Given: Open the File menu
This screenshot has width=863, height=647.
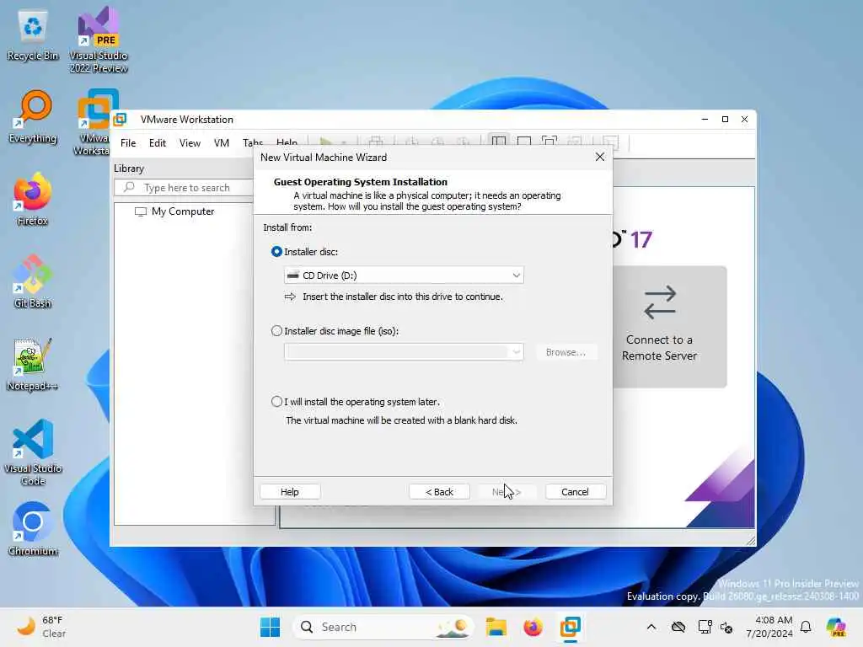Looking at the screenshot, I should pos(128,143).
